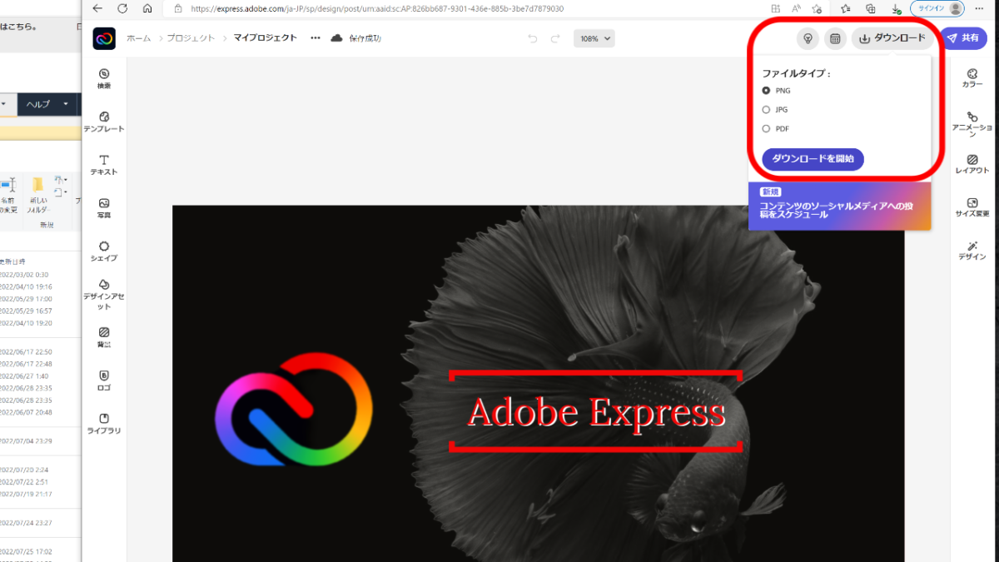Viewport: 999px width, 562px height.
Task: Select the Creative Cloud rainbow logo on canvas
Action: coord(293,410)
